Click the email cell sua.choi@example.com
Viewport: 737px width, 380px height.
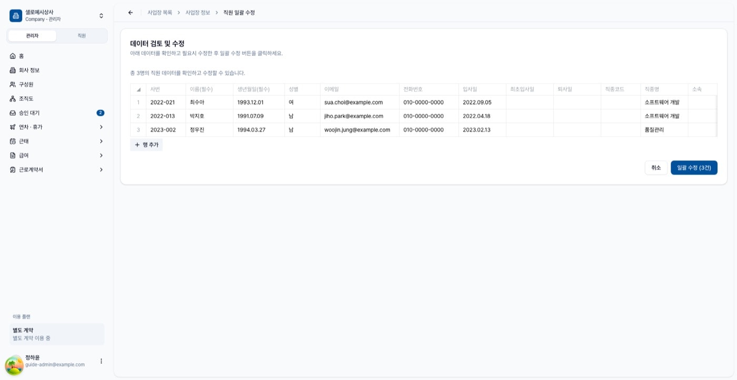pyautogui.click(x=360, y=102)
